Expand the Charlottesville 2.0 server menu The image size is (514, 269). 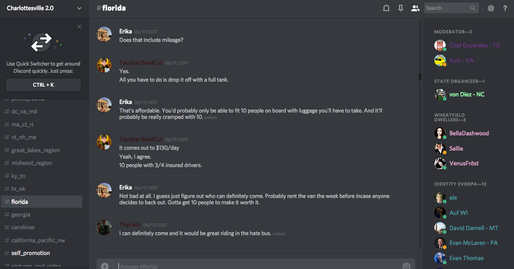(79, 8)
